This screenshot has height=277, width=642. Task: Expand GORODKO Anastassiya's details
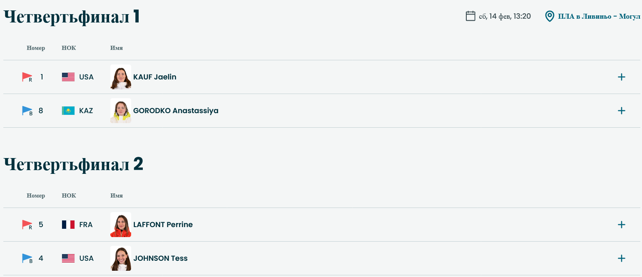tap(622, 111)
